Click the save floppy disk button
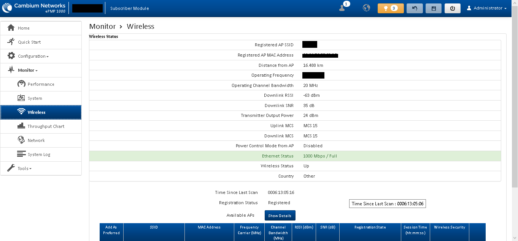The image size is (518, 241). point(433,8)
